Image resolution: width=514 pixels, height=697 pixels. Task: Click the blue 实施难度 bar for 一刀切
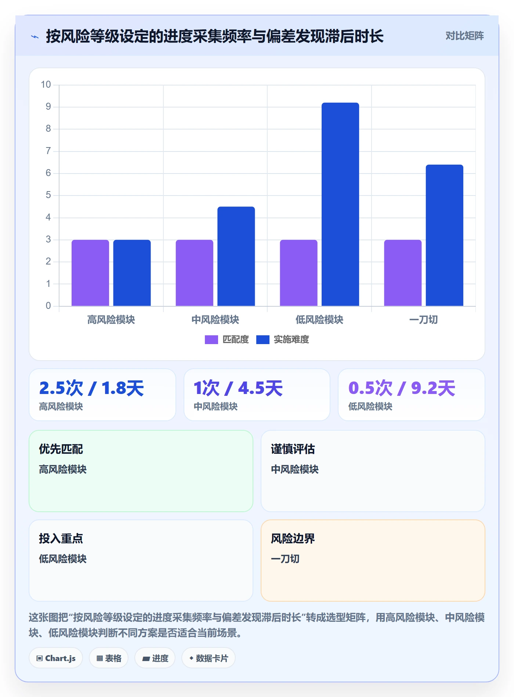click(445, 236)
